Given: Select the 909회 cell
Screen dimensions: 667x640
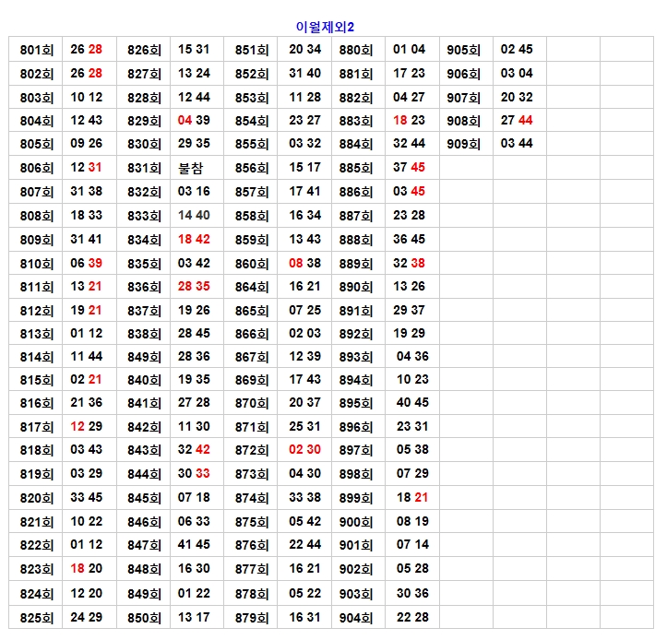Looking at the screenshot, I should pyautogui.click(x=464, y=144).
